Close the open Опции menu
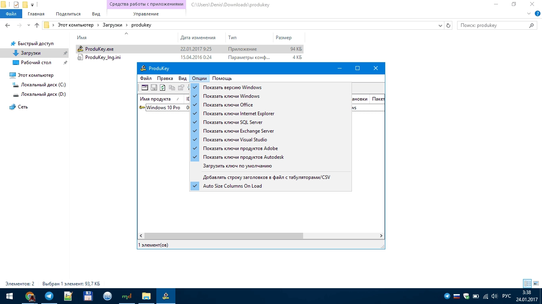Screen dimensions: 542x304 [x=199, y=78]
